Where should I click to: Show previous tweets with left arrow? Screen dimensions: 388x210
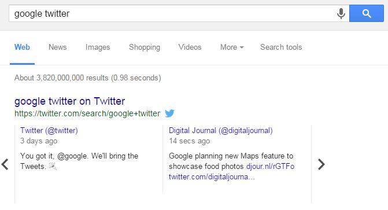(5, 164)
